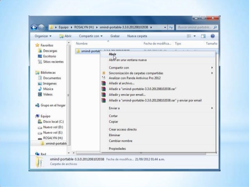Click the Sitios recientes icon

click(40, 62)
